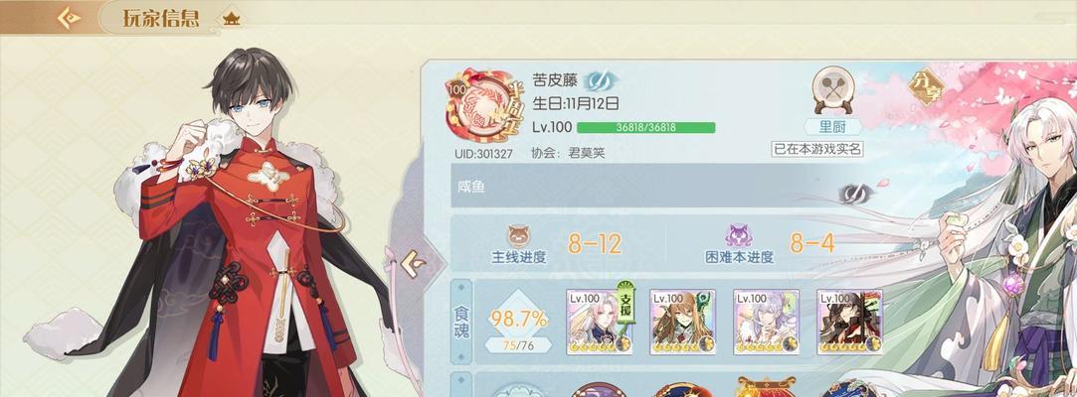This screenshot has width=1077, height=397.
Task: Click the player avatar frame with level 100
Action: (482, 105)
